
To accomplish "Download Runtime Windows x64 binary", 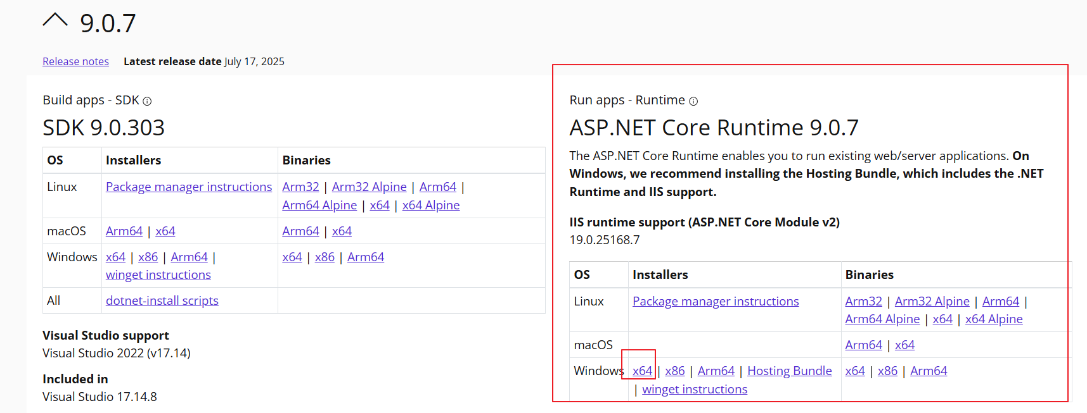I will point(855,371).
